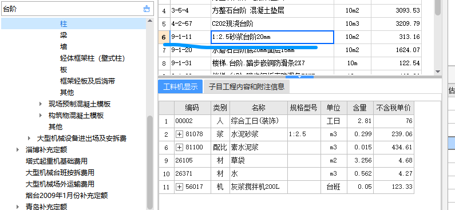Click the quota list's scroll-down arrow
Viewport: 455px width, 210px height.
pos(438,72)
